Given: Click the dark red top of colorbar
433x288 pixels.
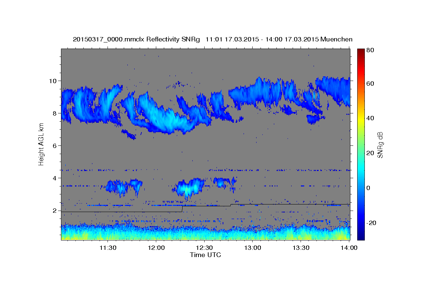Looking at the screenshot, I should coord(360,51).
